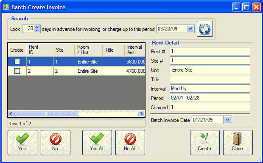Image resolution: width=263 pixels, height=163 pixels.
Task: Click the grid's horizontal scroll right arrow
Action: (142, 114)
